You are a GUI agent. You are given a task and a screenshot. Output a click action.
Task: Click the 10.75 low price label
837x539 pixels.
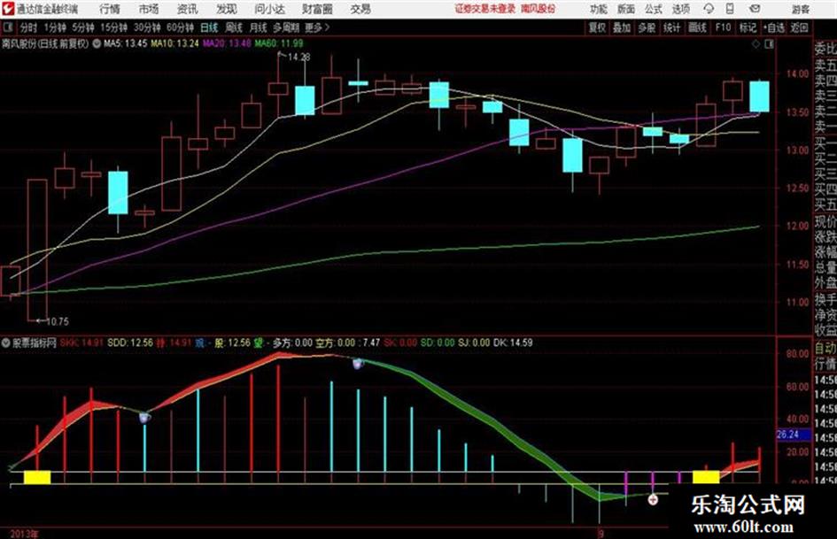(x=57, y=321)
